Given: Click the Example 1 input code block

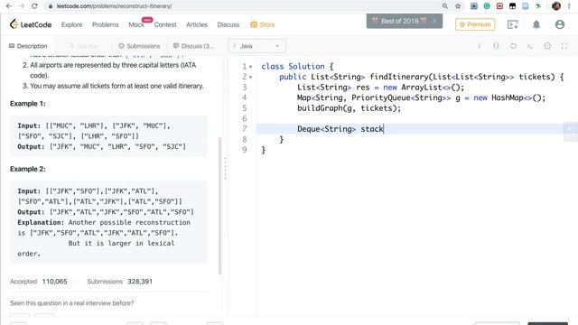Looking at the screenshot, I should coord(108,136).
